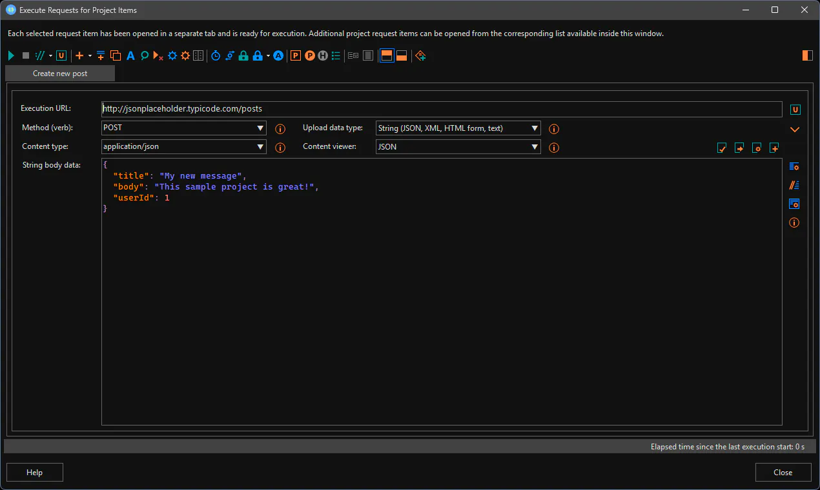Click the blue circled A icon

click(x=278, y=56)
